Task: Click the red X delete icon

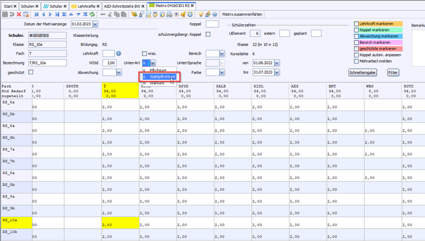Action: tap(19, 14)
